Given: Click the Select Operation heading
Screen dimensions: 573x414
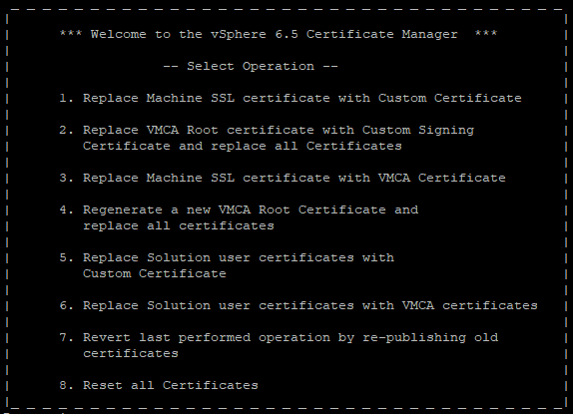Looking at the screenshot, I should 251,66.
